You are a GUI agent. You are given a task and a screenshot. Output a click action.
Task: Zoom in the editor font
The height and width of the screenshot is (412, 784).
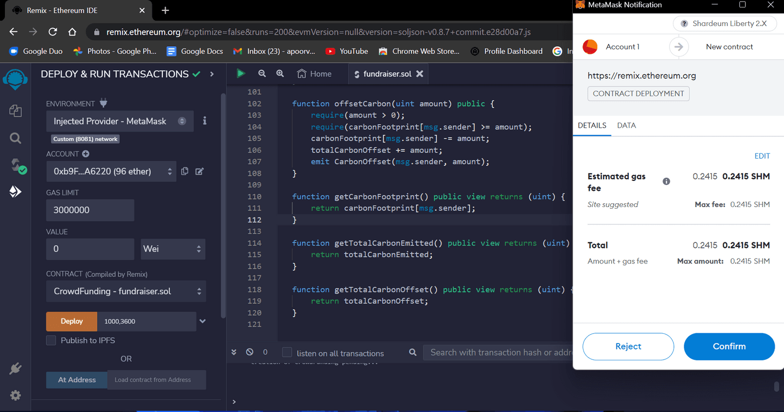coord(280,73)
